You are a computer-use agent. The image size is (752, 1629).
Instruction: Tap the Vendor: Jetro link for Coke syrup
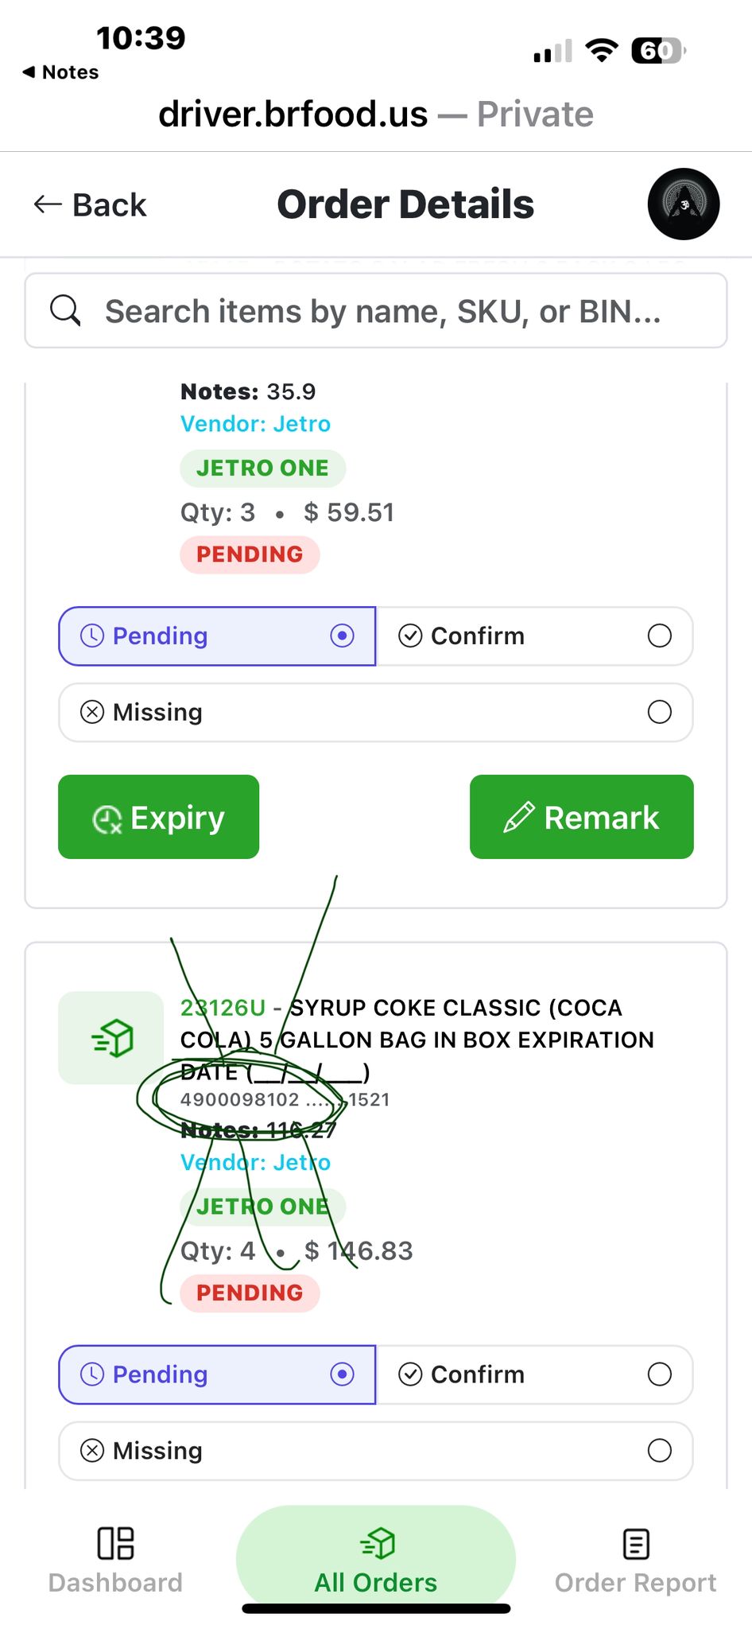(255, 1162)
